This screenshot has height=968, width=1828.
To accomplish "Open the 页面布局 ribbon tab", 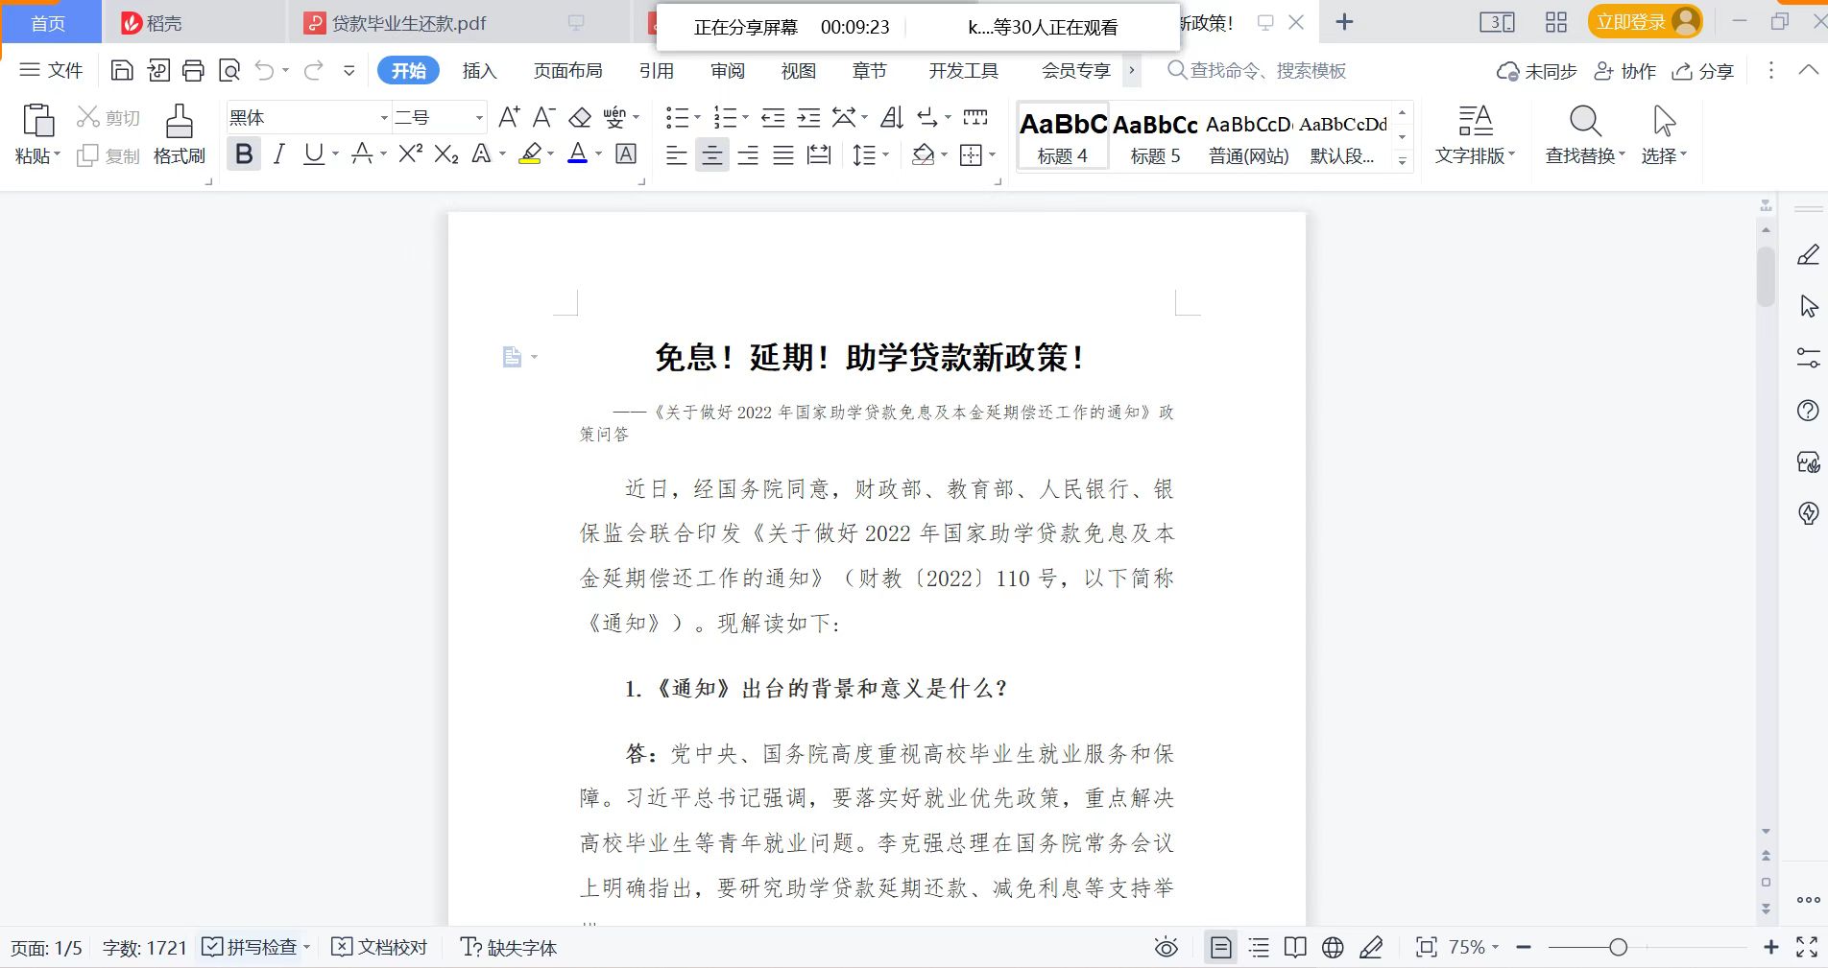I will pos(568,70).
